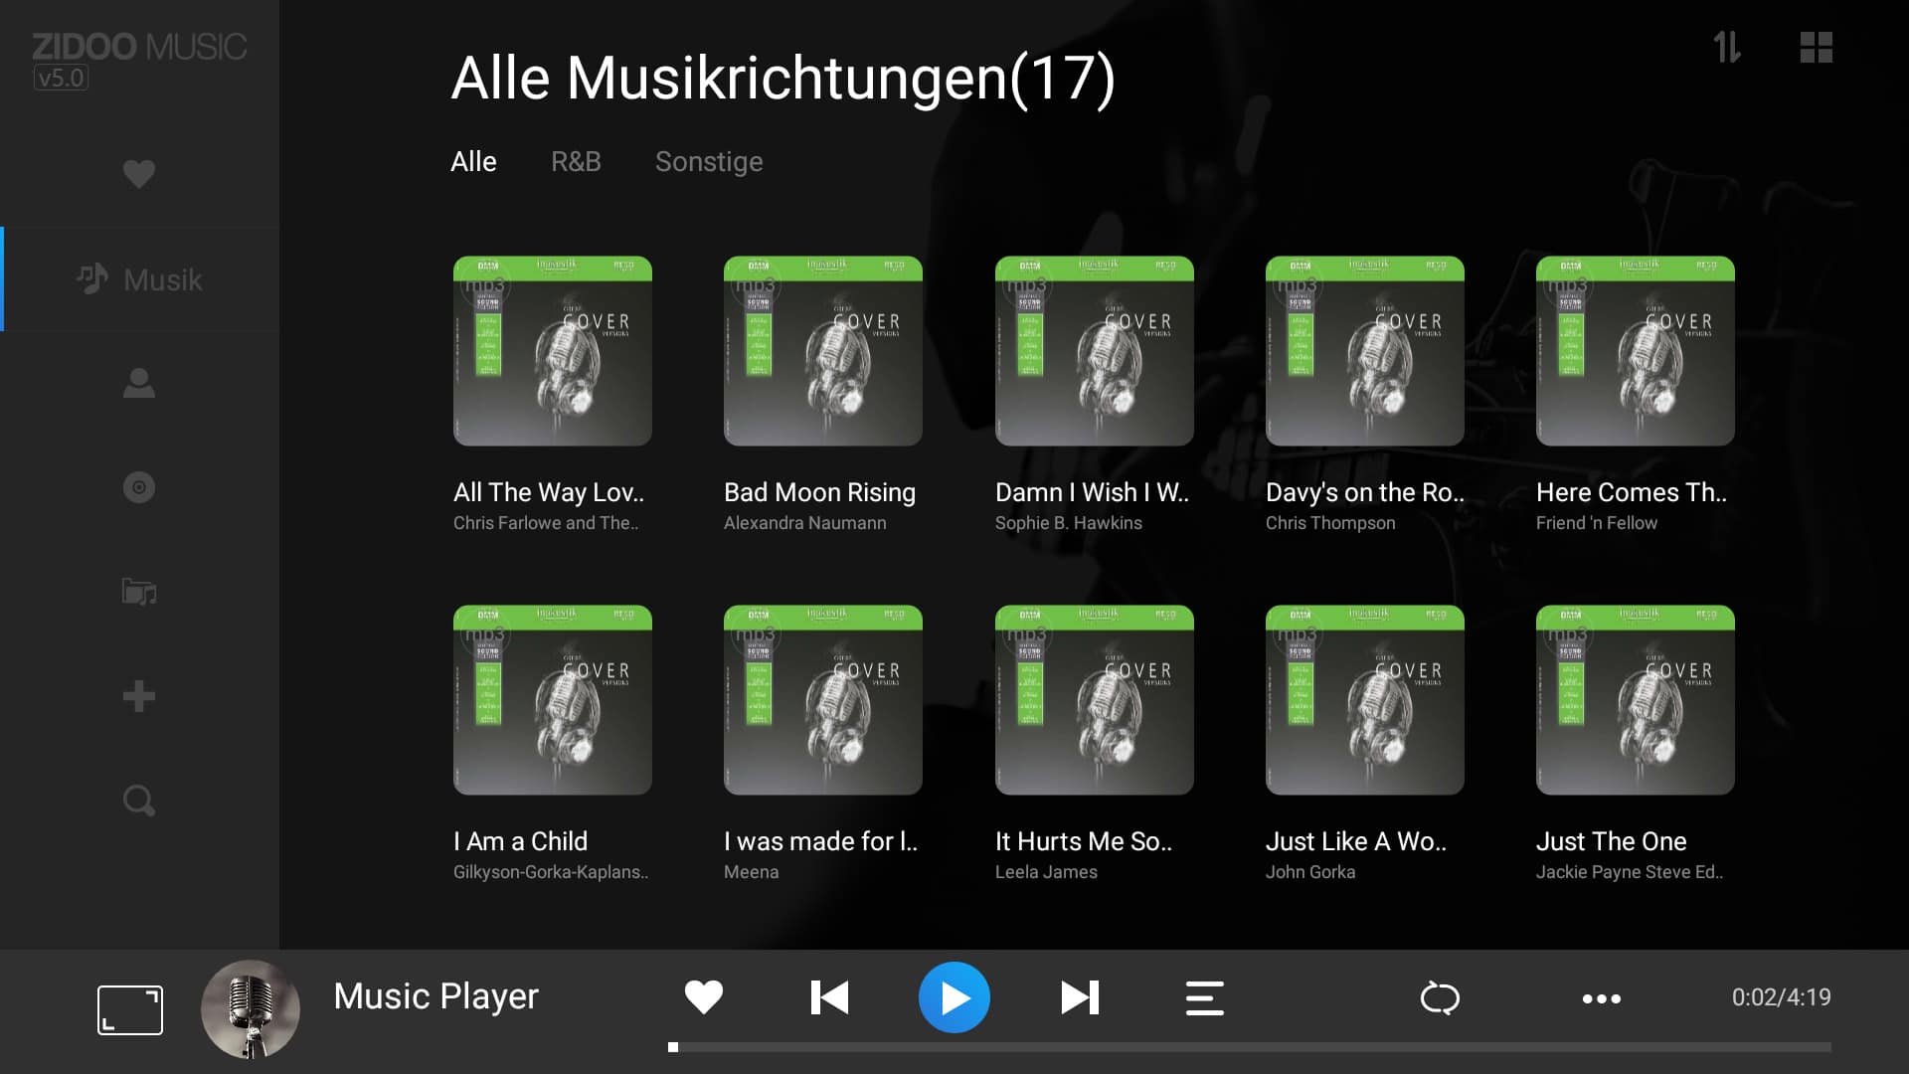
Task: Select the R&B genre tab
Action: [x=576, y=161]
